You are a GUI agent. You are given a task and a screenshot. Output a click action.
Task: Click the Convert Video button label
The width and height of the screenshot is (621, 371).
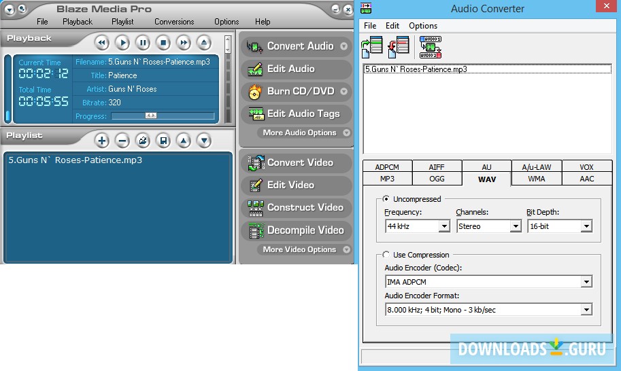pyautogui.click(x=300, y=162)
